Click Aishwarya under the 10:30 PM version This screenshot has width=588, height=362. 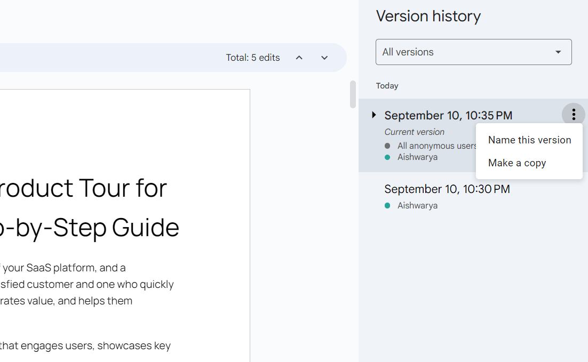(417, 206)
